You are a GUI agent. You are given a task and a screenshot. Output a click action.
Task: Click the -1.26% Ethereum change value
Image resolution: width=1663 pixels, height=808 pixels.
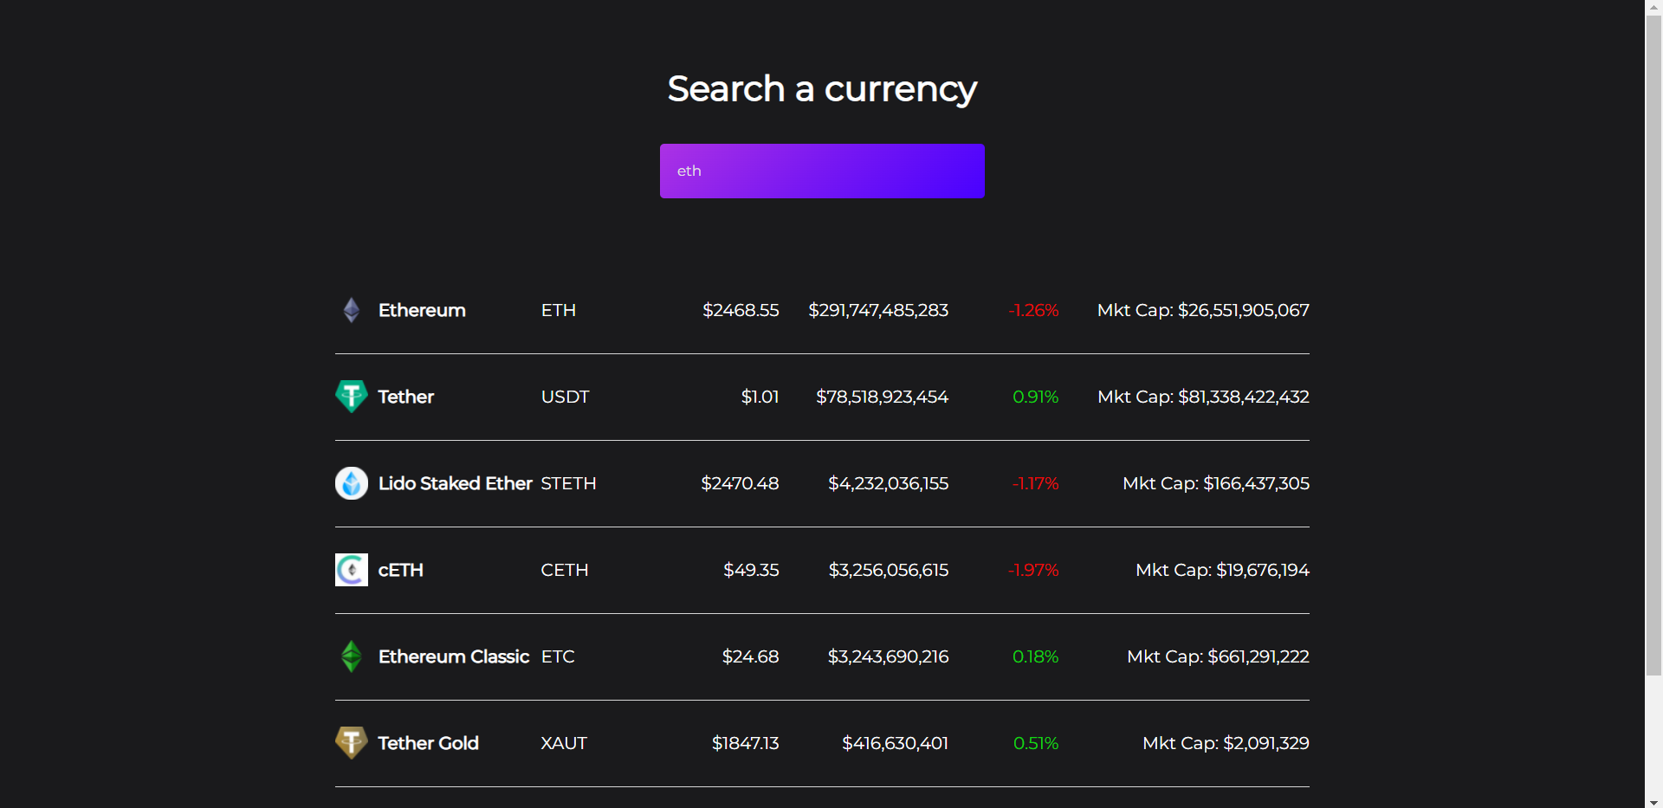tap(1033, 309)
